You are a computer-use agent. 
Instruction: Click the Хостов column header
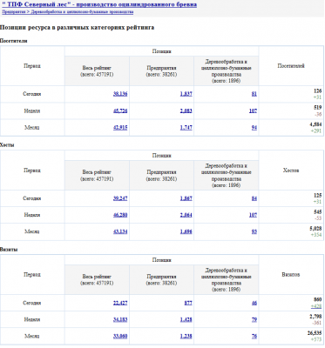(291, 171)
